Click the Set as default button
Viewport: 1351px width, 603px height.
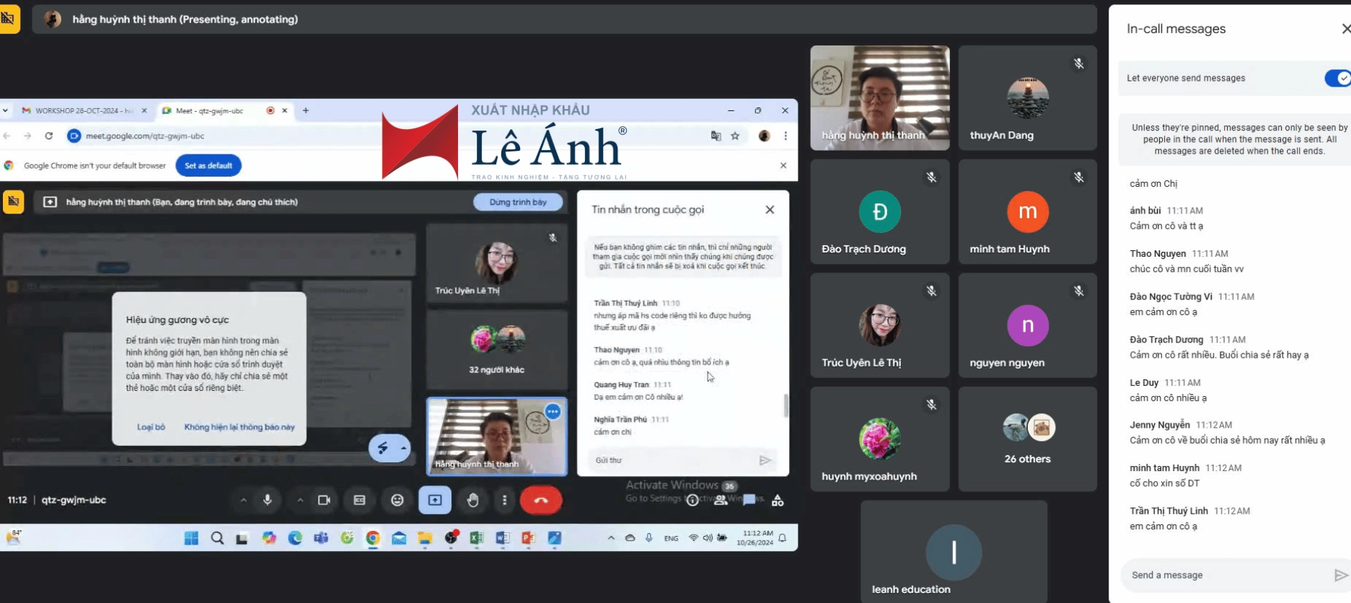[x=208, y=165]
